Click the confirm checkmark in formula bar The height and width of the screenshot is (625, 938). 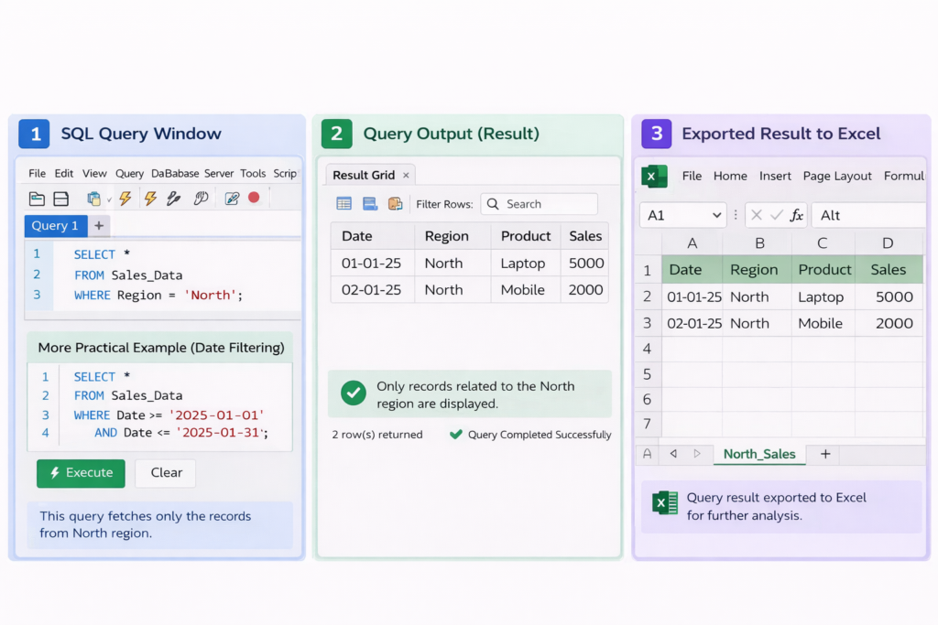coord(777,215)
